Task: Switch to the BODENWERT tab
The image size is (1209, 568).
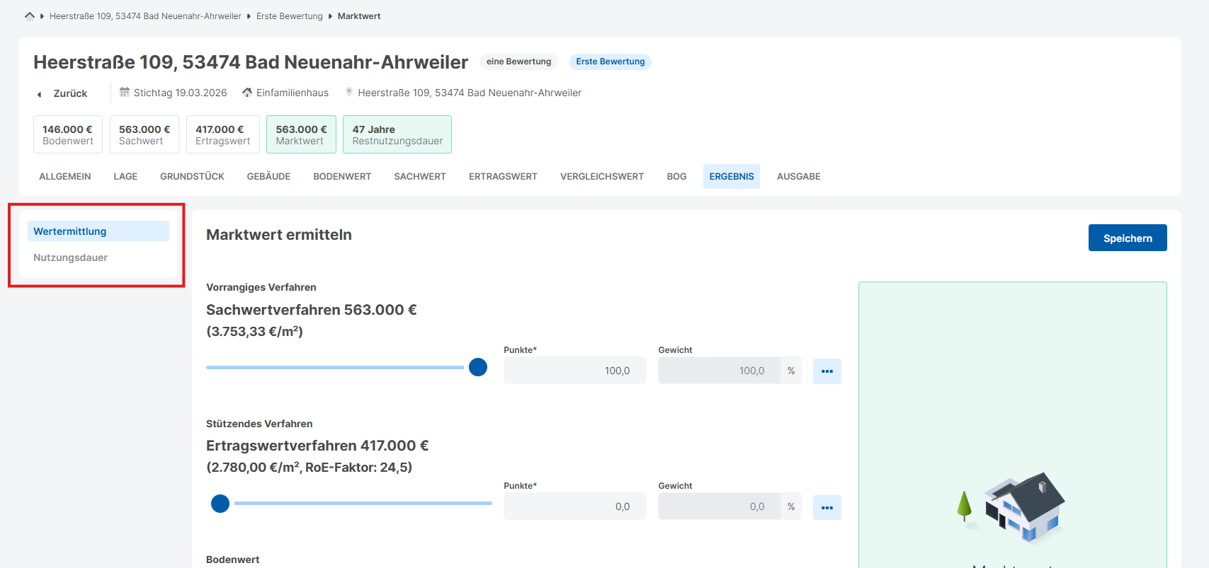Action: tap(342, 177)
